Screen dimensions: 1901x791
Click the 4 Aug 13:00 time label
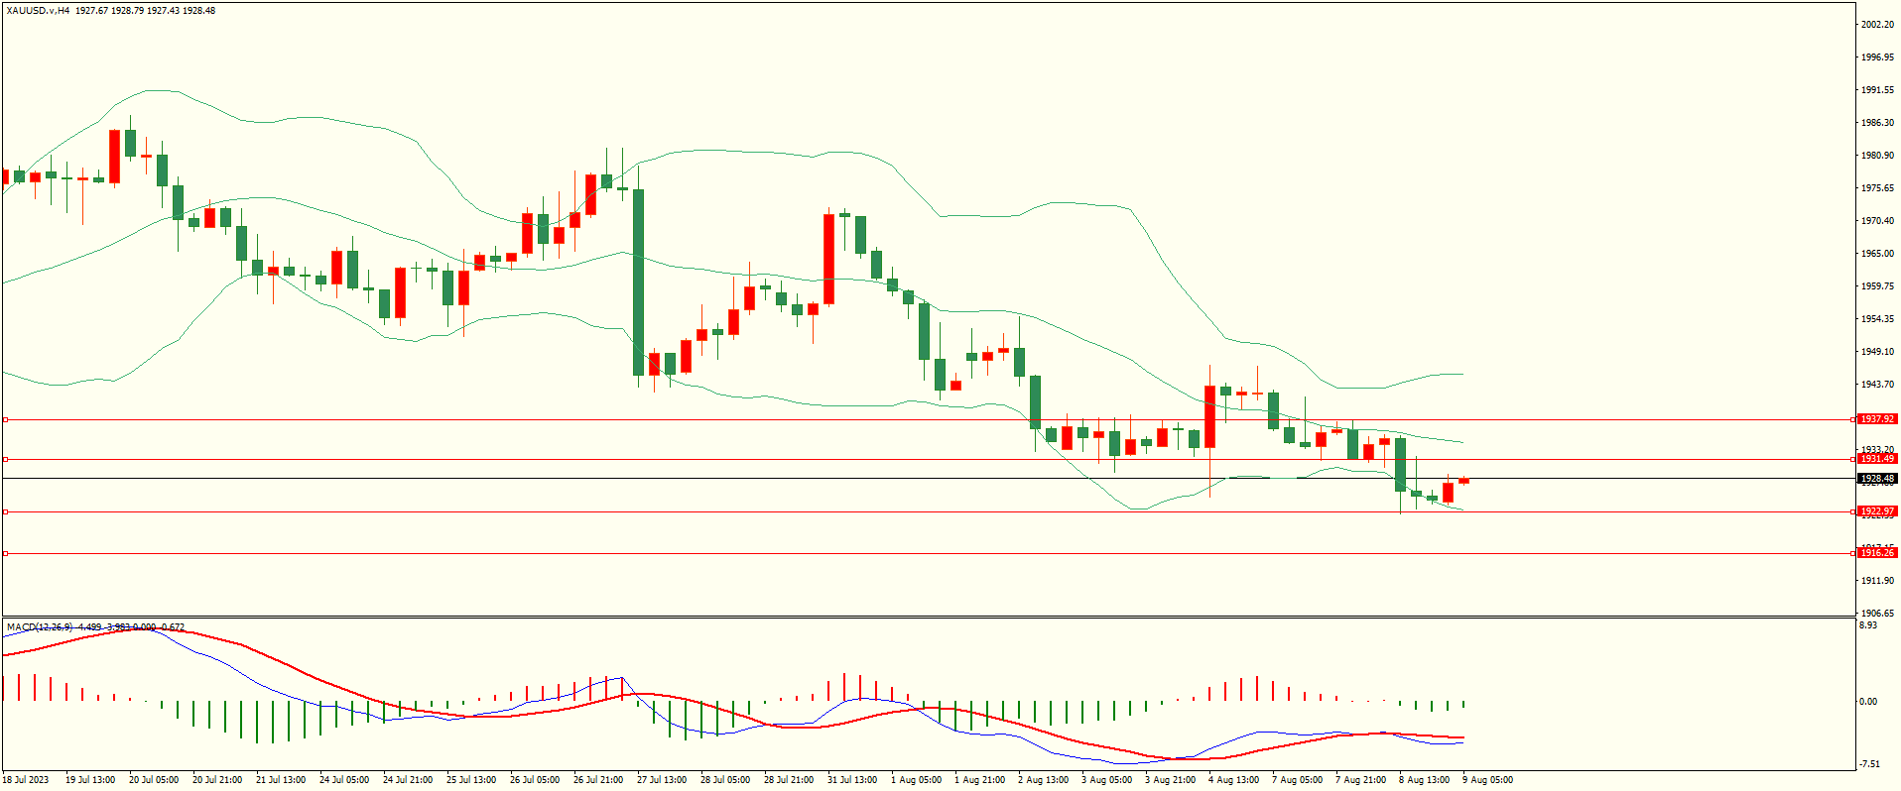[x=1233, y=780]
